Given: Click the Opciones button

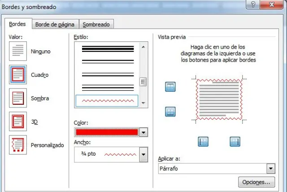Looking at the screenshot, I should click(256, 182).
